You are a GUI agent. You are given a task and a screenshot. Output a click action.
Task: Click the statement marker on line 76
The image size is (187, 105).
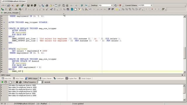click(x=4, y=29)
